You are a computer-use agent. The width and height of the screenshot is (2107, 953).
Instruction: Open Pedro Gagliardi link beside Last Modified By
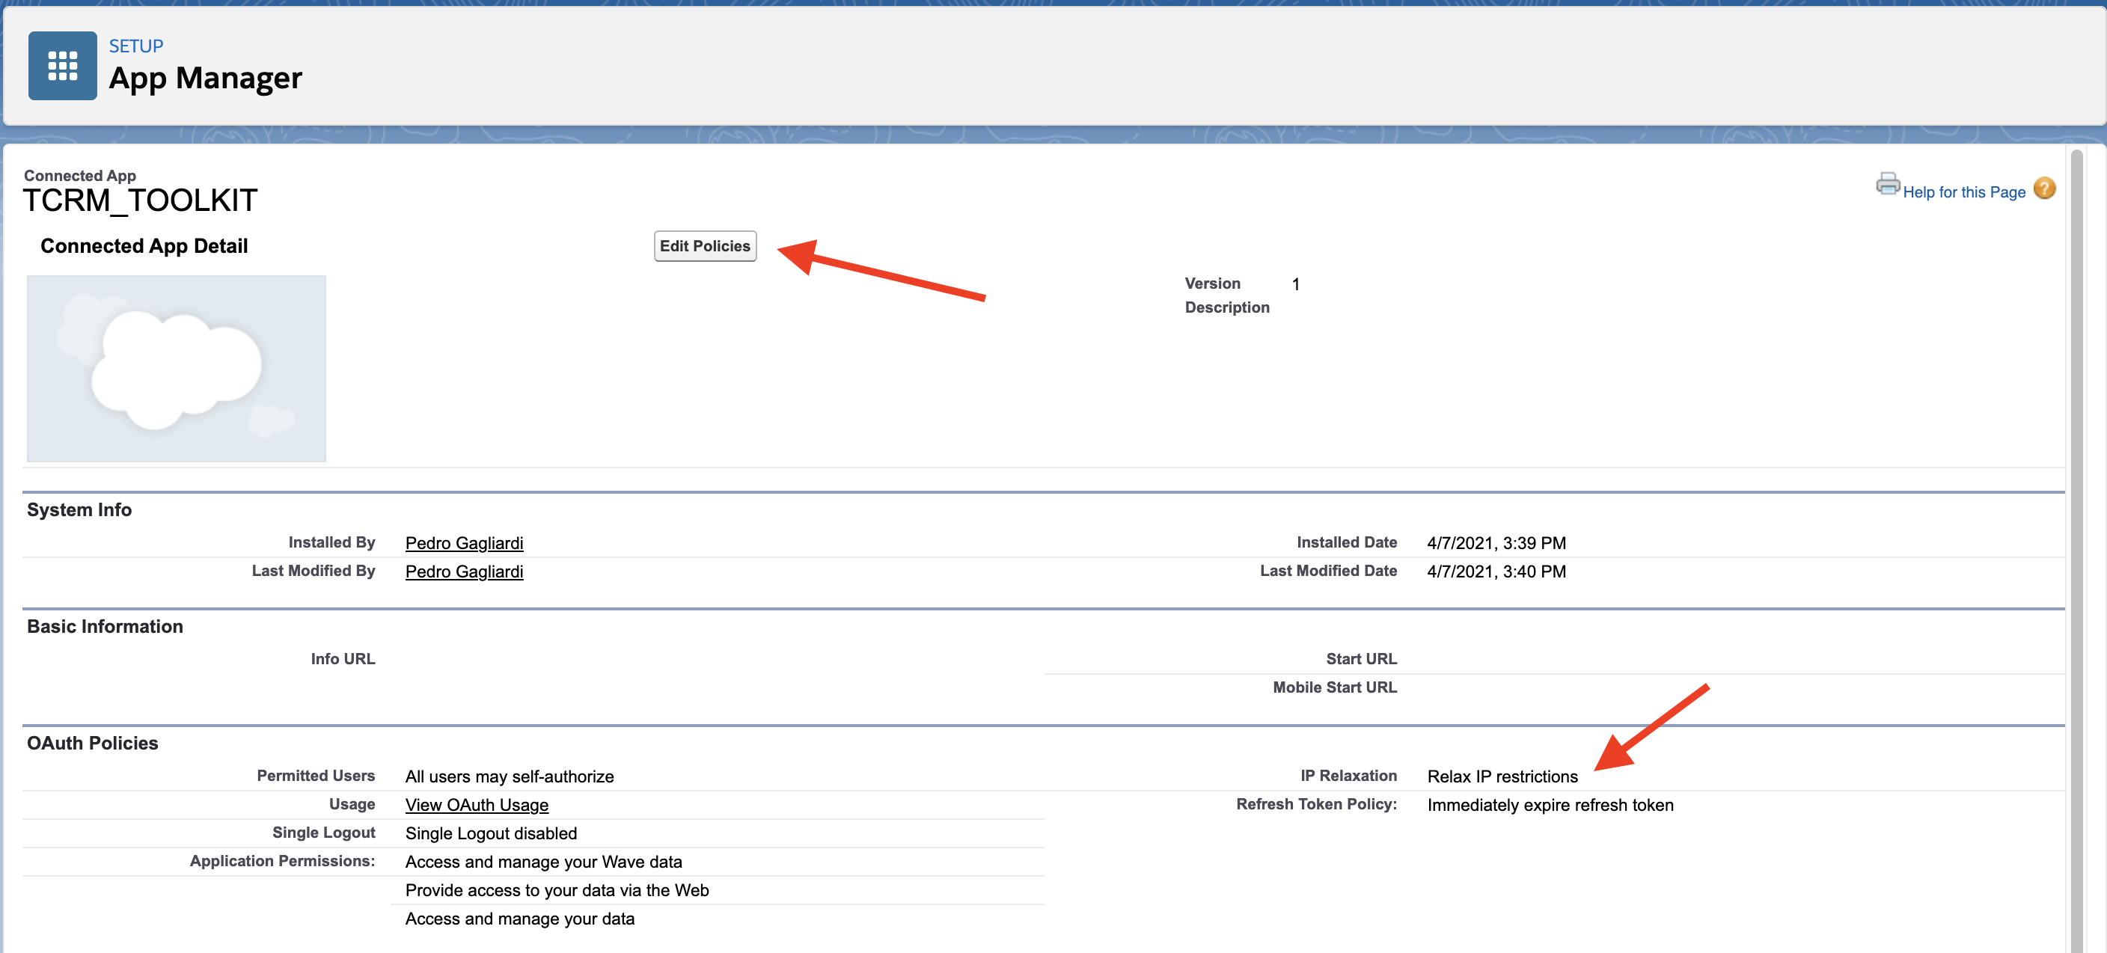pos(464,572)
